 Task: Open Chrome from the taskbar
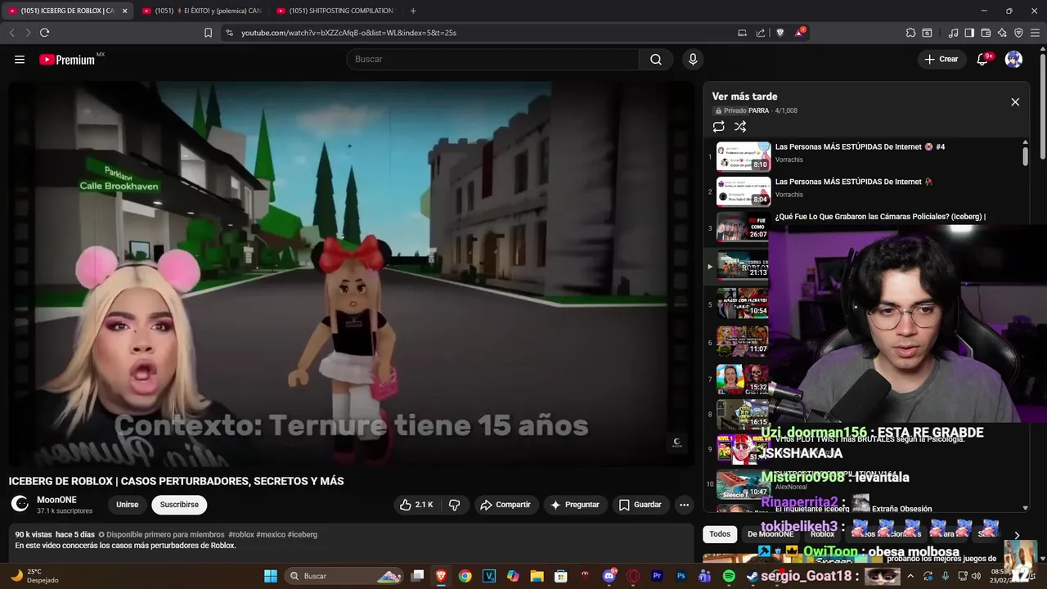coord(465,576)
